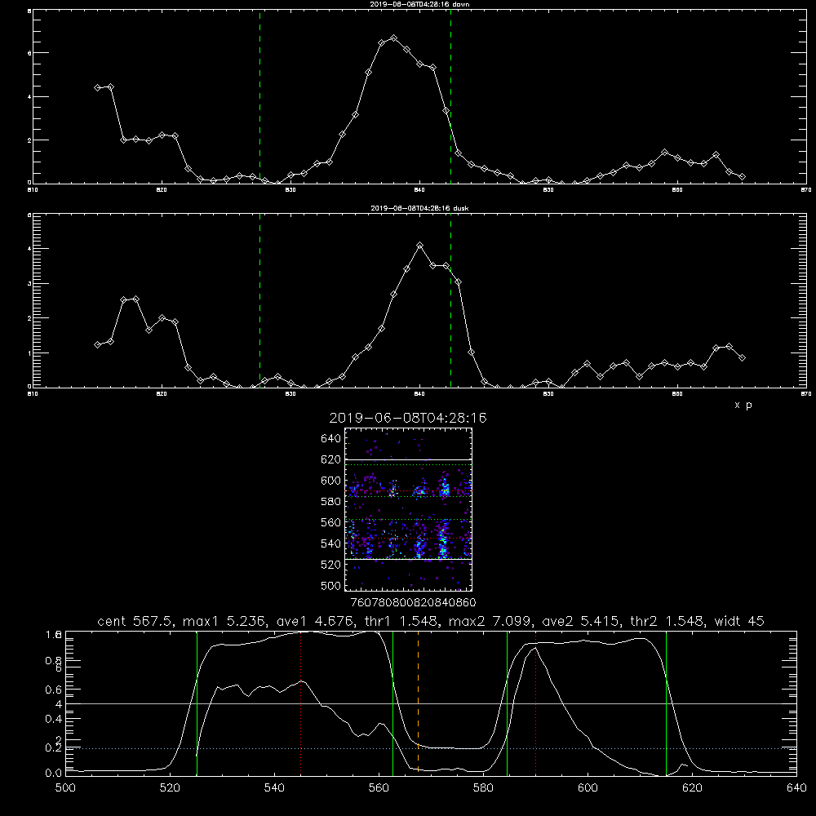Select the 'max1 5.236' value text
This screenshot has width=816, height=816.
coord(224,621)
